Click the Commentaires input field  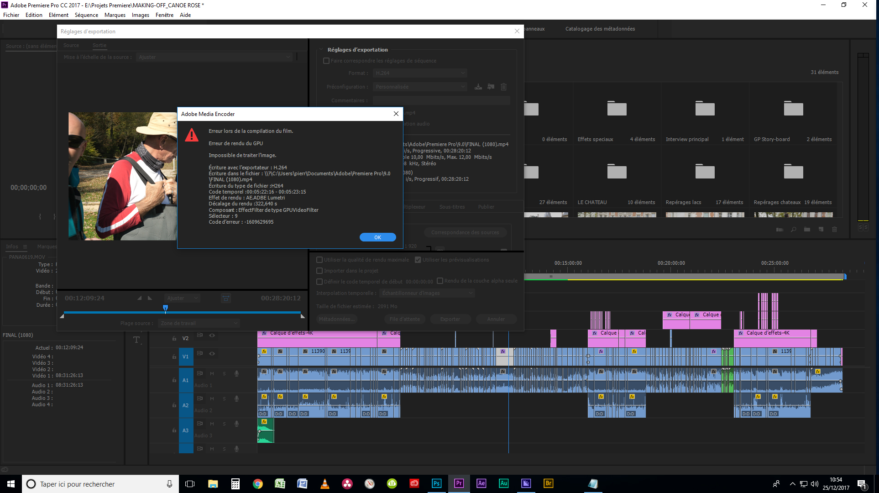pyautogui.click(x=441, y=100)
